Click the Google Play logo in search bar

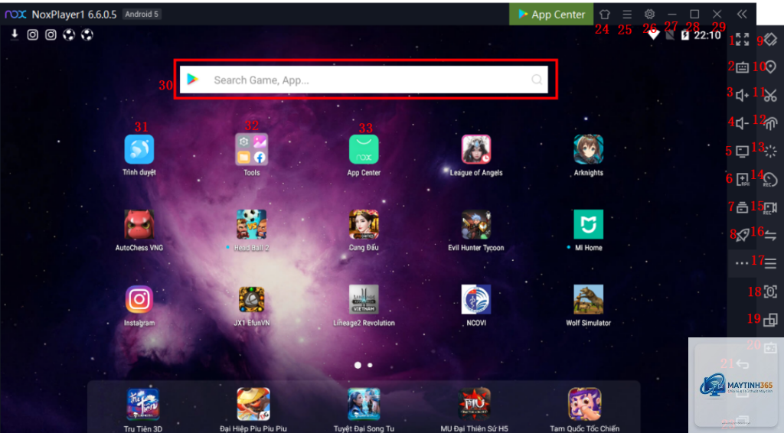[x=193, y=80]
